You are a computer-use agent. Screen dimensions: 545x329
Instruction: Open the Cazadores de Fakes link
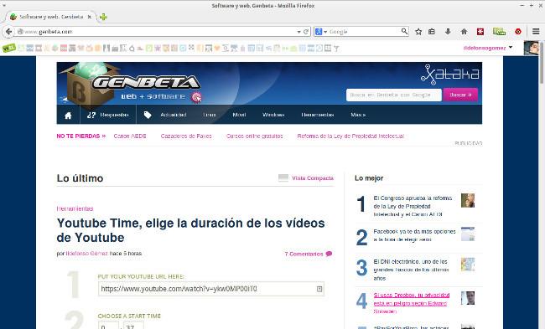(x=186, y=136)
